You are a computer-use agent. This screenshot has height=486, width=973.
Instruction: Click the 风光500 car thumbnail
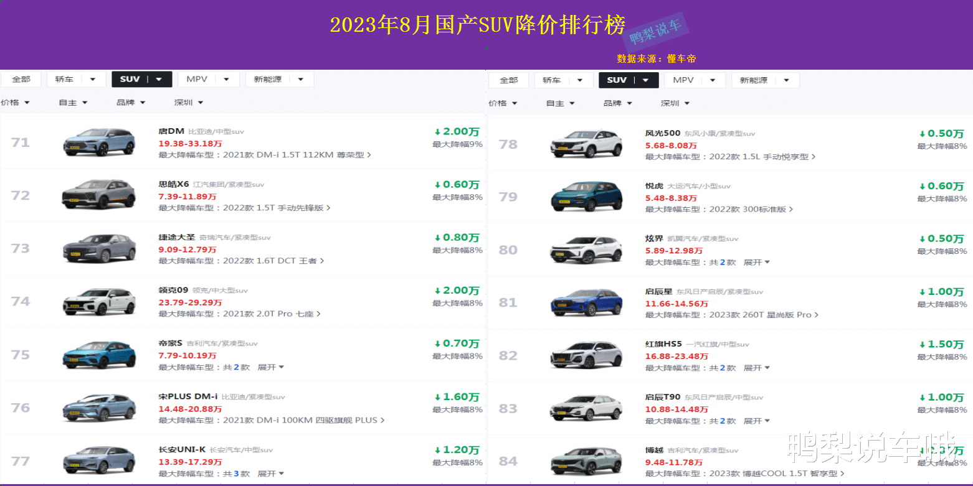click(x=587, y=144)
